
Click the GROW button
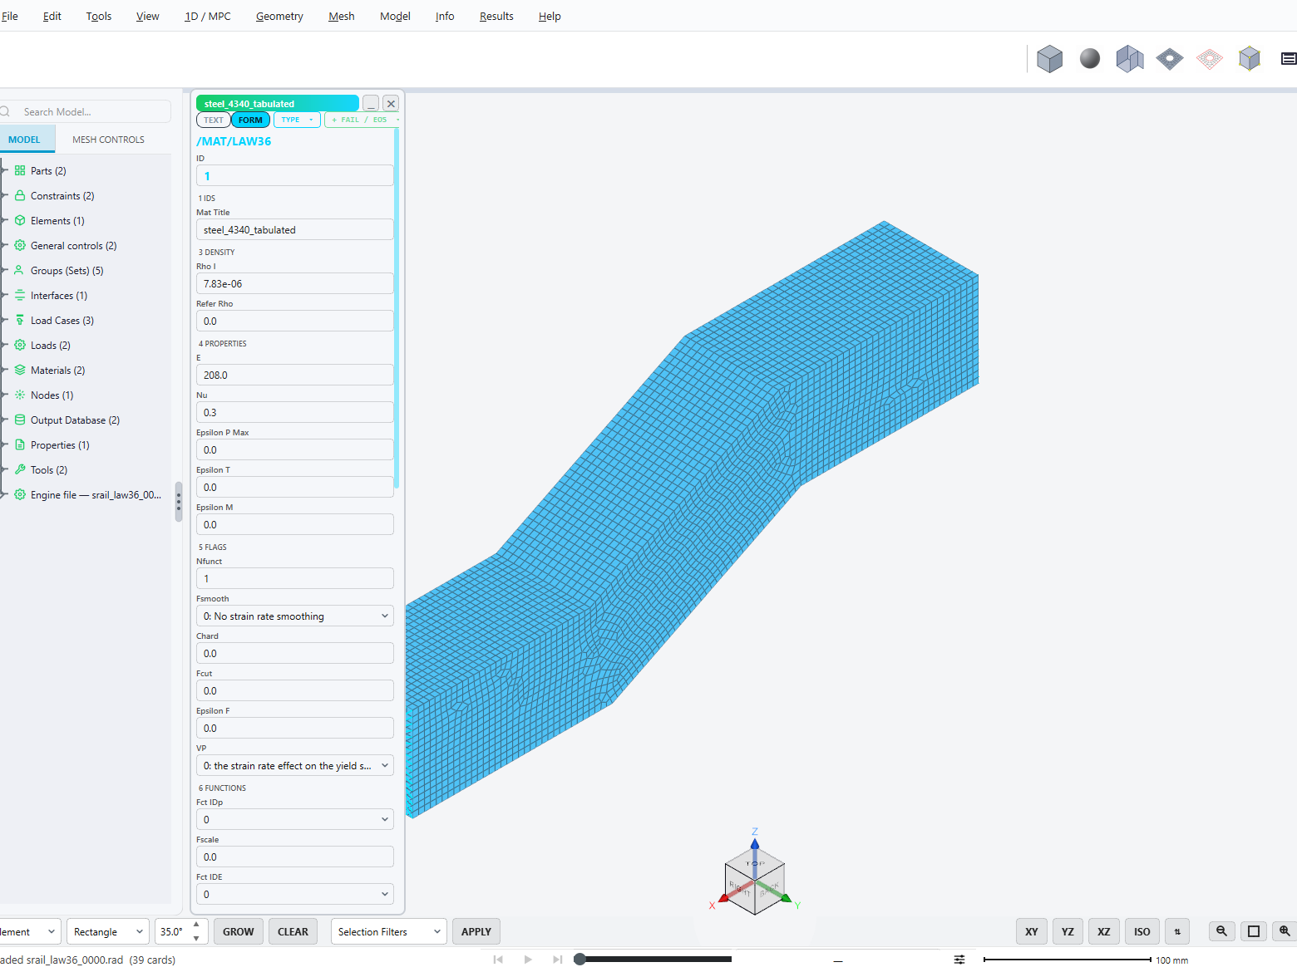pos(239,931)
